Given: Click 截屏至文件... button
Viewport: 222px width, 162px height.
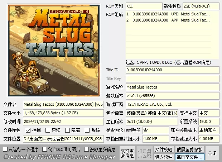Looking at the screenshot, I should coord(189,157).
